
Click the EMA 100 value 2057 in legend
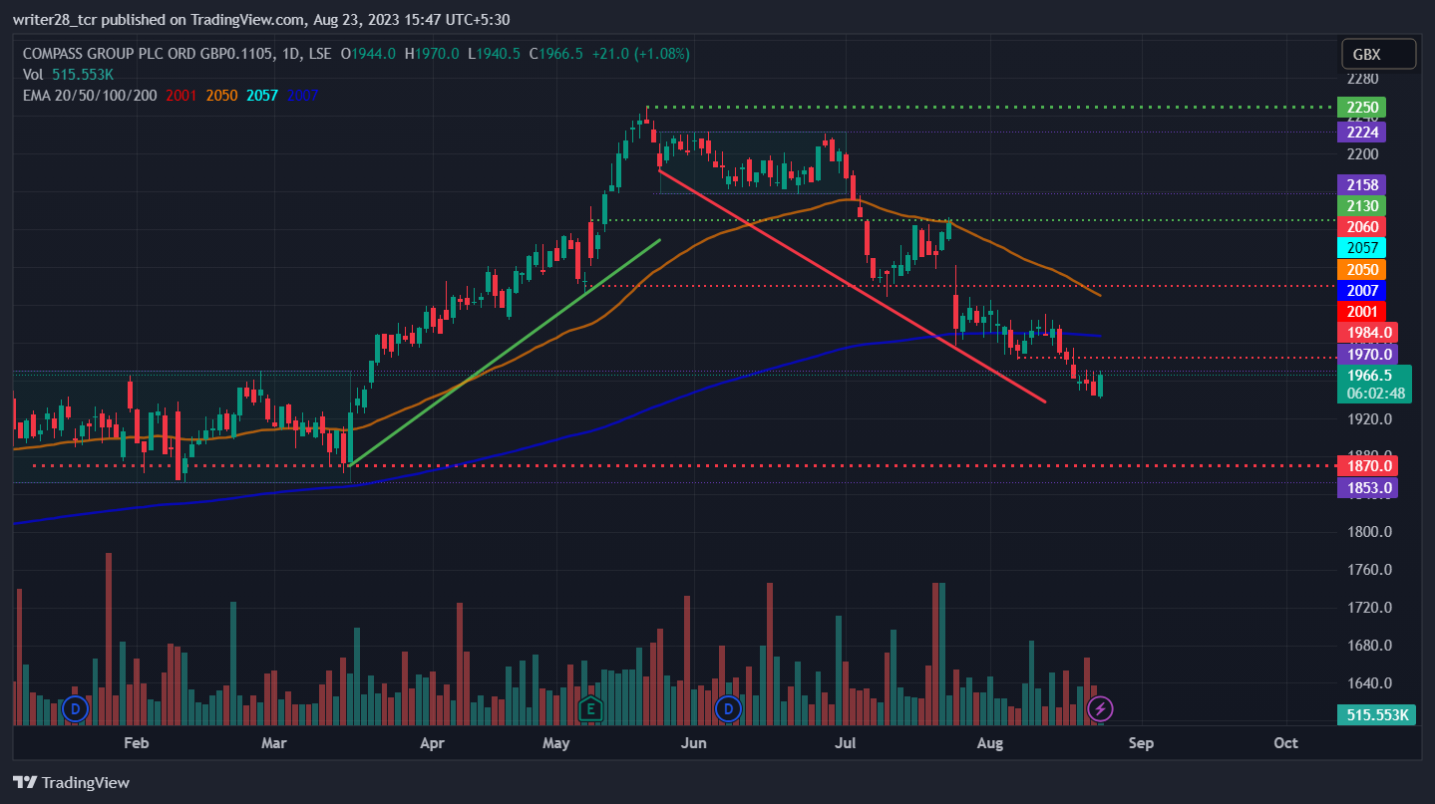[x=261, y=95]
